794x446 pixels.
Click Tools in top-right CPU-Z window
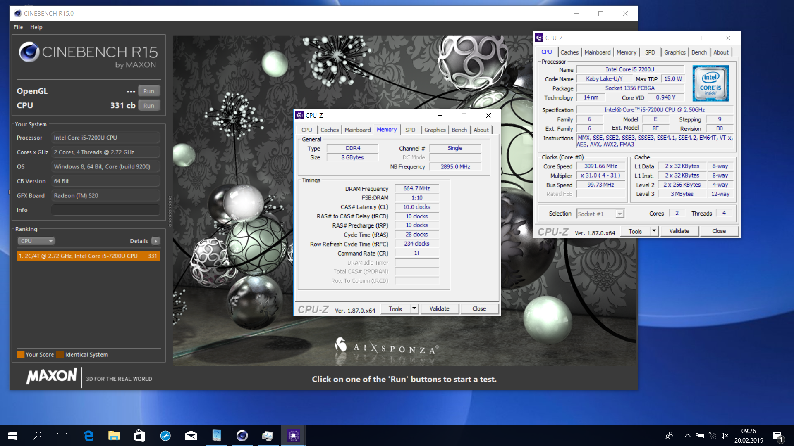[635, 231]
